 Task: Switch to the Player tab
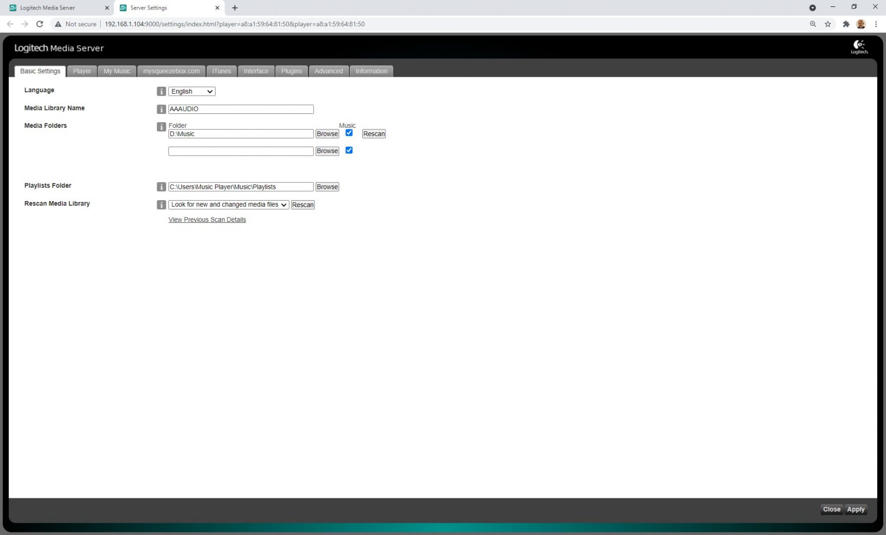coord(82,71)
